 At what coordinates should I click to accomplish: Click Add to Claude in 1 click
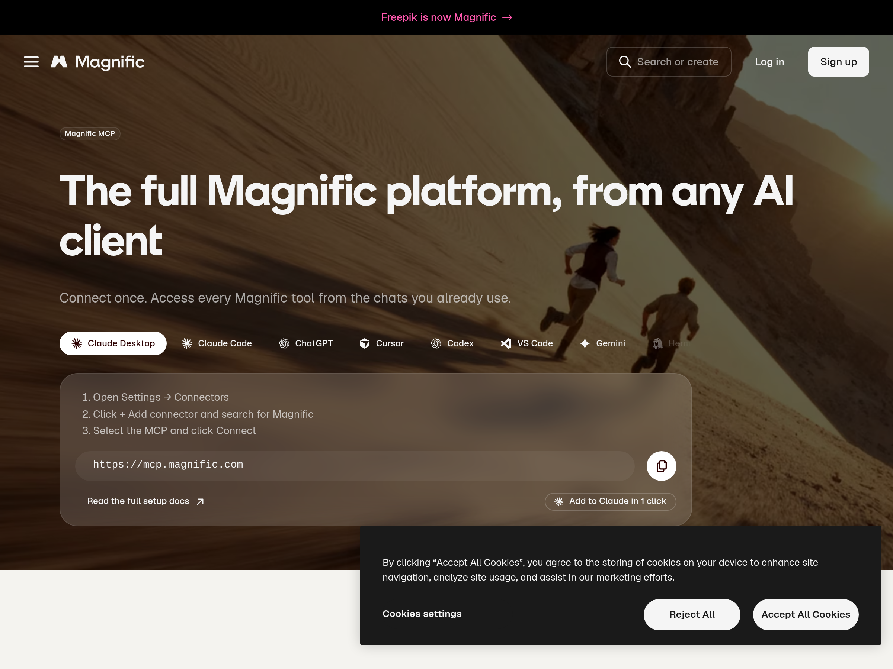pyautogui.click(x=611, y=501)
